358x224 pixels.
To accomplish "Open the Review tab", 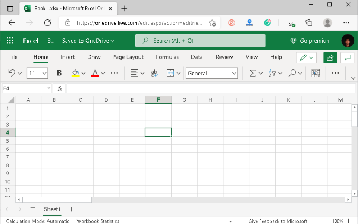I will click(224, 57).
